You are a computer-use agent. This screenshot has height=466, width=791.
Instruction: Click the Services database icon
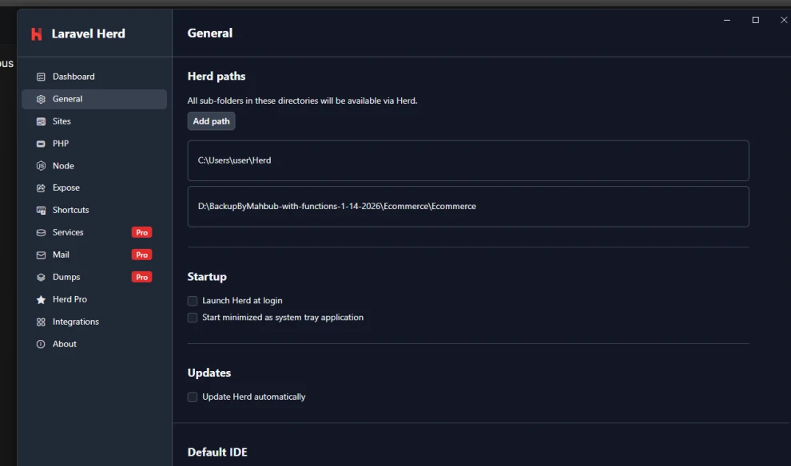41,232
